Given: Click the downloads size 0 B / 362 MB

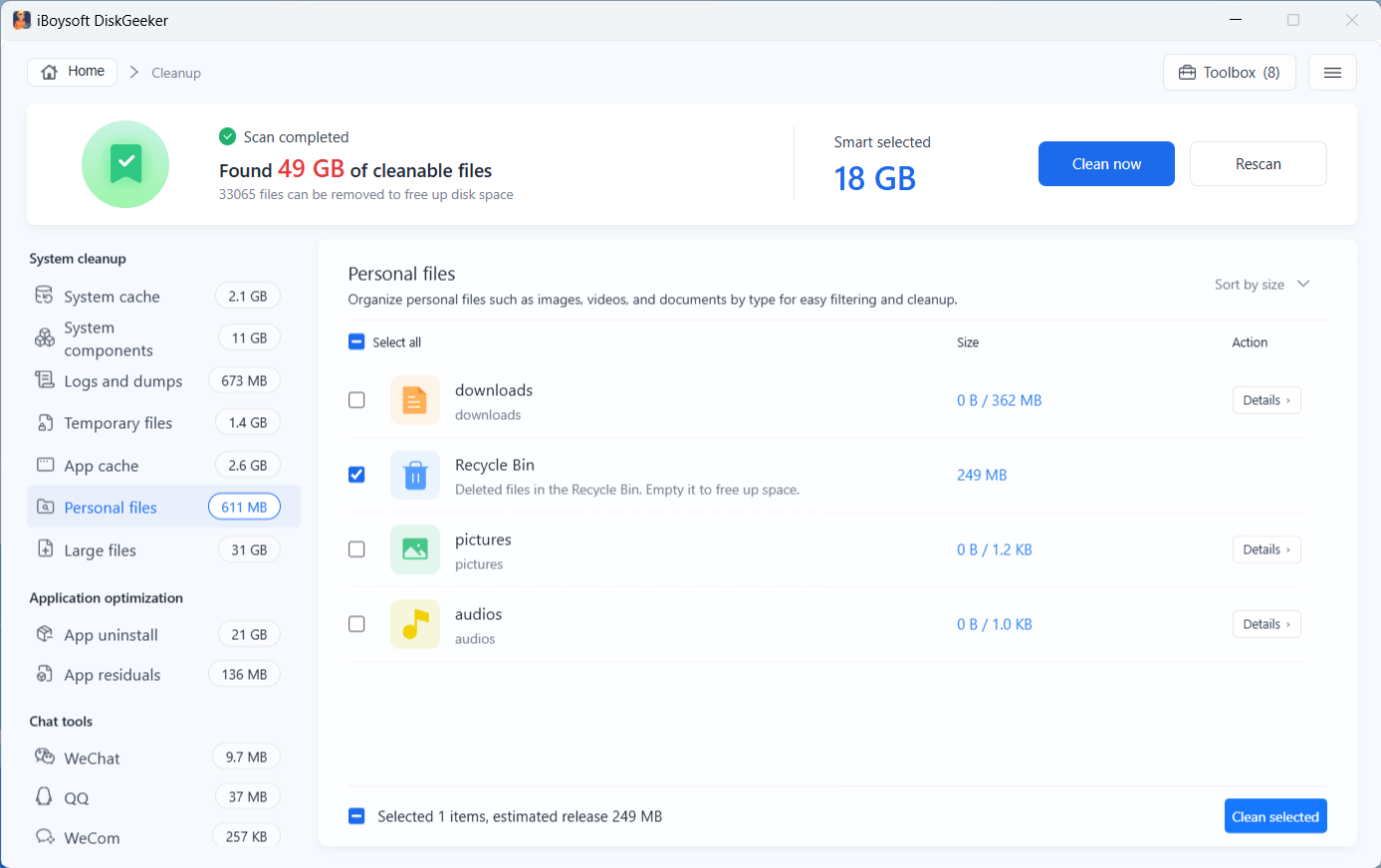Looking at the screenshot, I should [x=999, y=400].
